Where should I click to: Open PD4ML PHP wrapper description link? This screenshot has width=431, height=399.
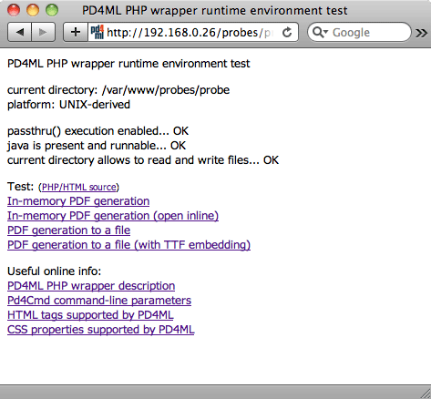point(91,286)
